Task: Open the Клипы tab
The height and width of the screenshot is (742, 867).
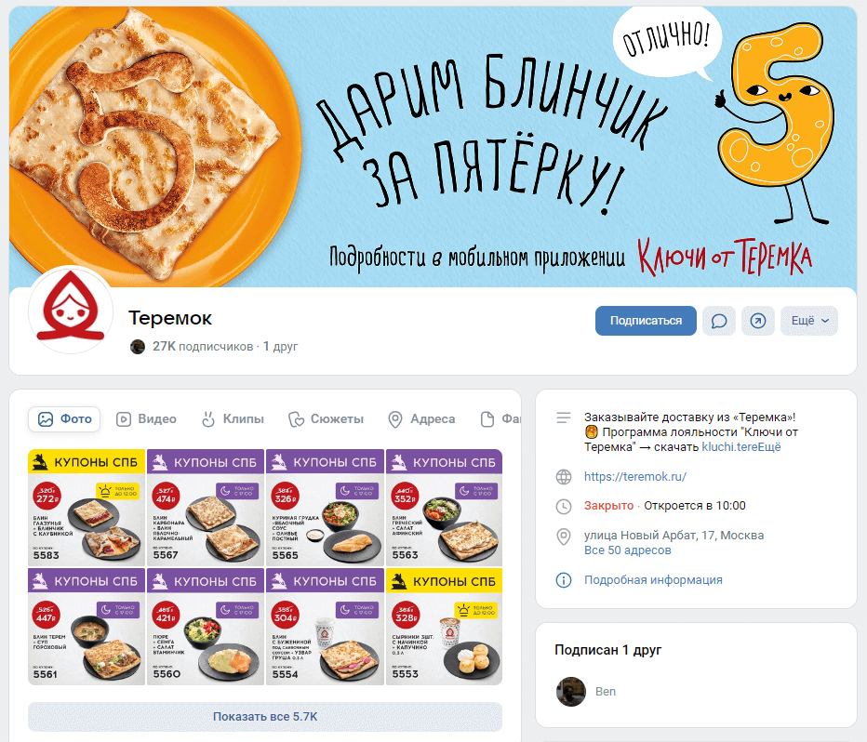Action: [x=233, y=419]
